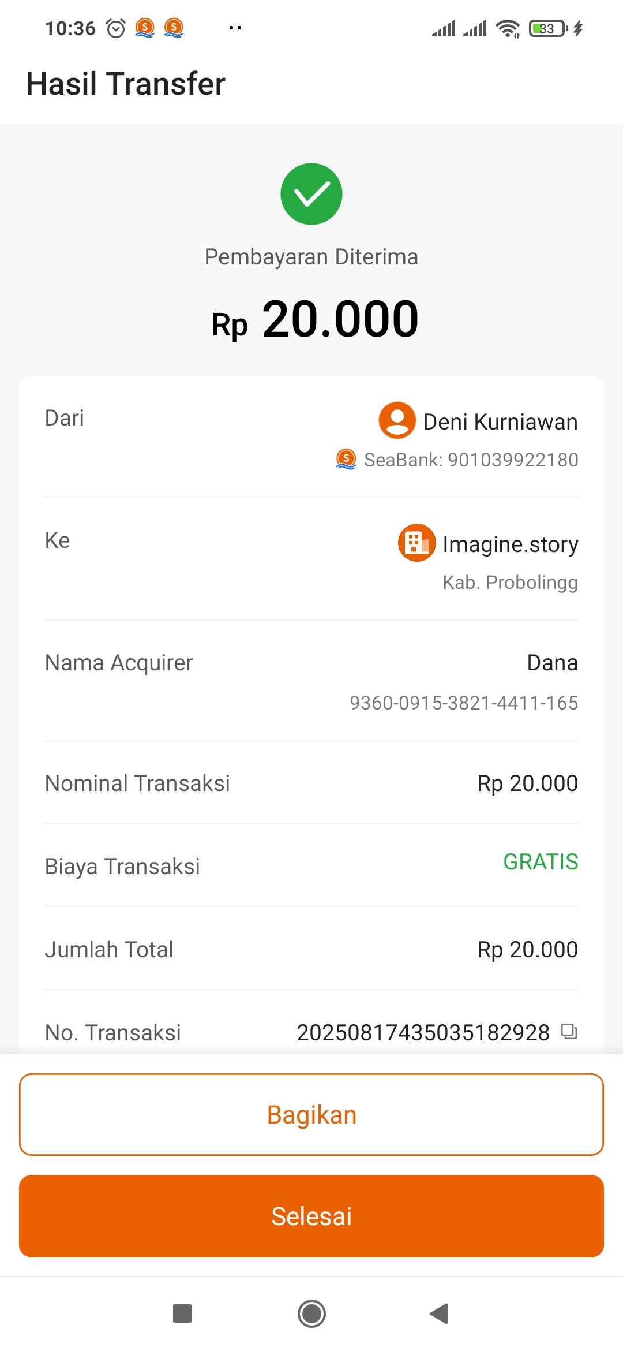The width and height of the screenshot is (623, 1351).
Task: Tap the GRATIS transaction fee label
Action: pyautogui.click(x=541, y=861)
